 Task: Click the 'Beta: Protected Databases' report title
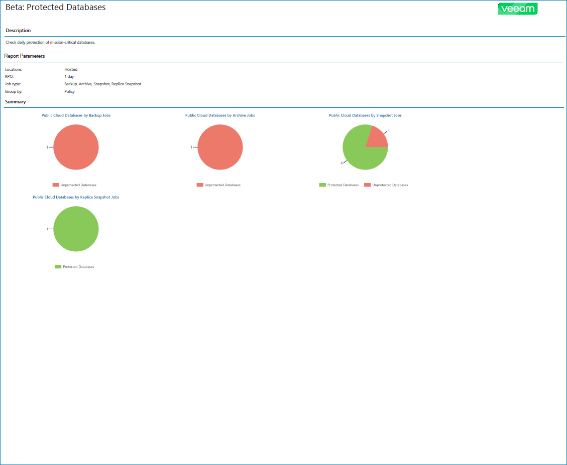pyautogui.click(x=55, y=7)
